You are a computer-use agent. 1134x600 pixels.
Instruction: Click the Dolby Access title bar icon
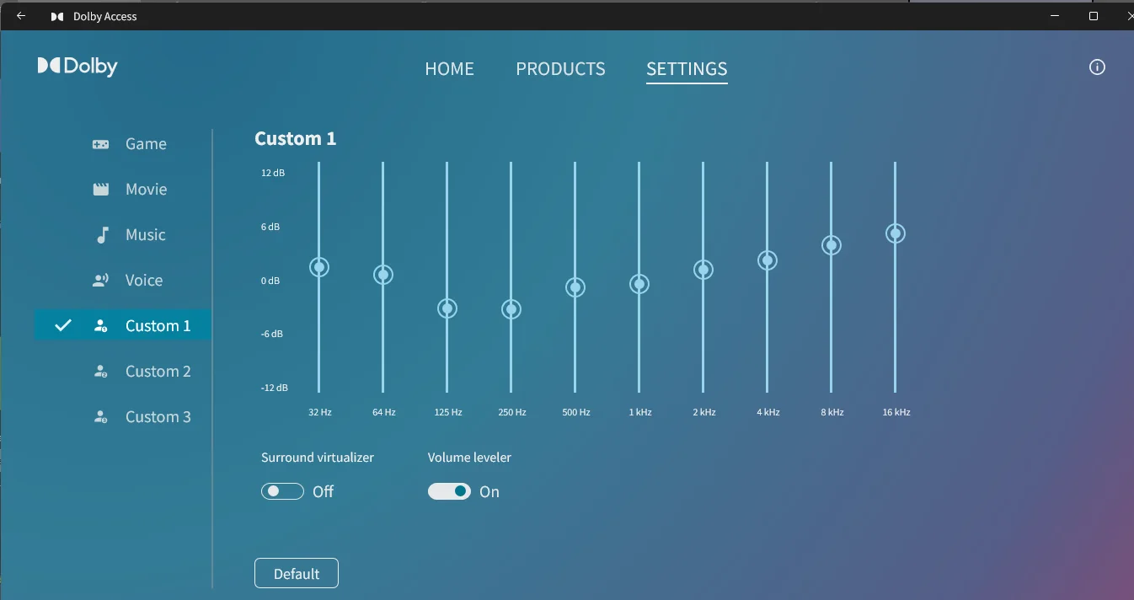pos(56,16)
